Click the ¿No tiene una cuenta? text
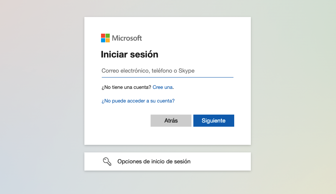This screenshot has height=194, width=336. [x=126, y=87]
